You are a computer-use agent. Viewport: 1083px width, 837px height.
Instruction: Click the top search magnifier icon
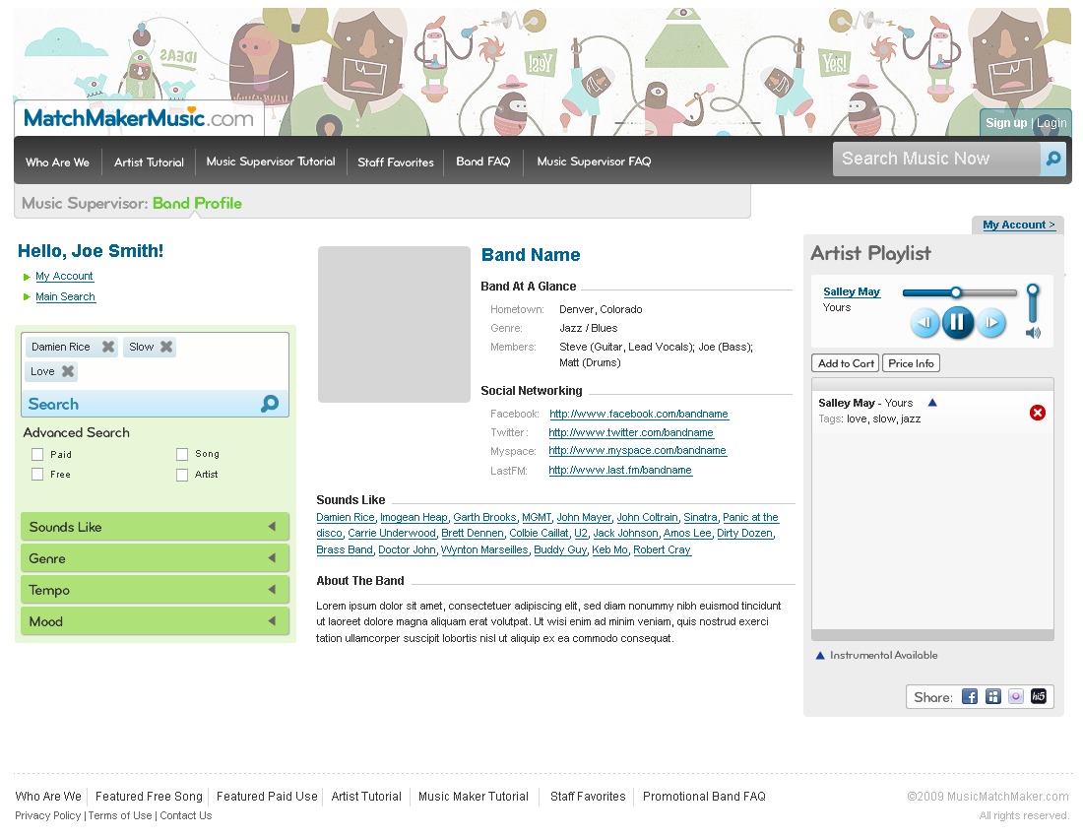tap(1052, 159)
